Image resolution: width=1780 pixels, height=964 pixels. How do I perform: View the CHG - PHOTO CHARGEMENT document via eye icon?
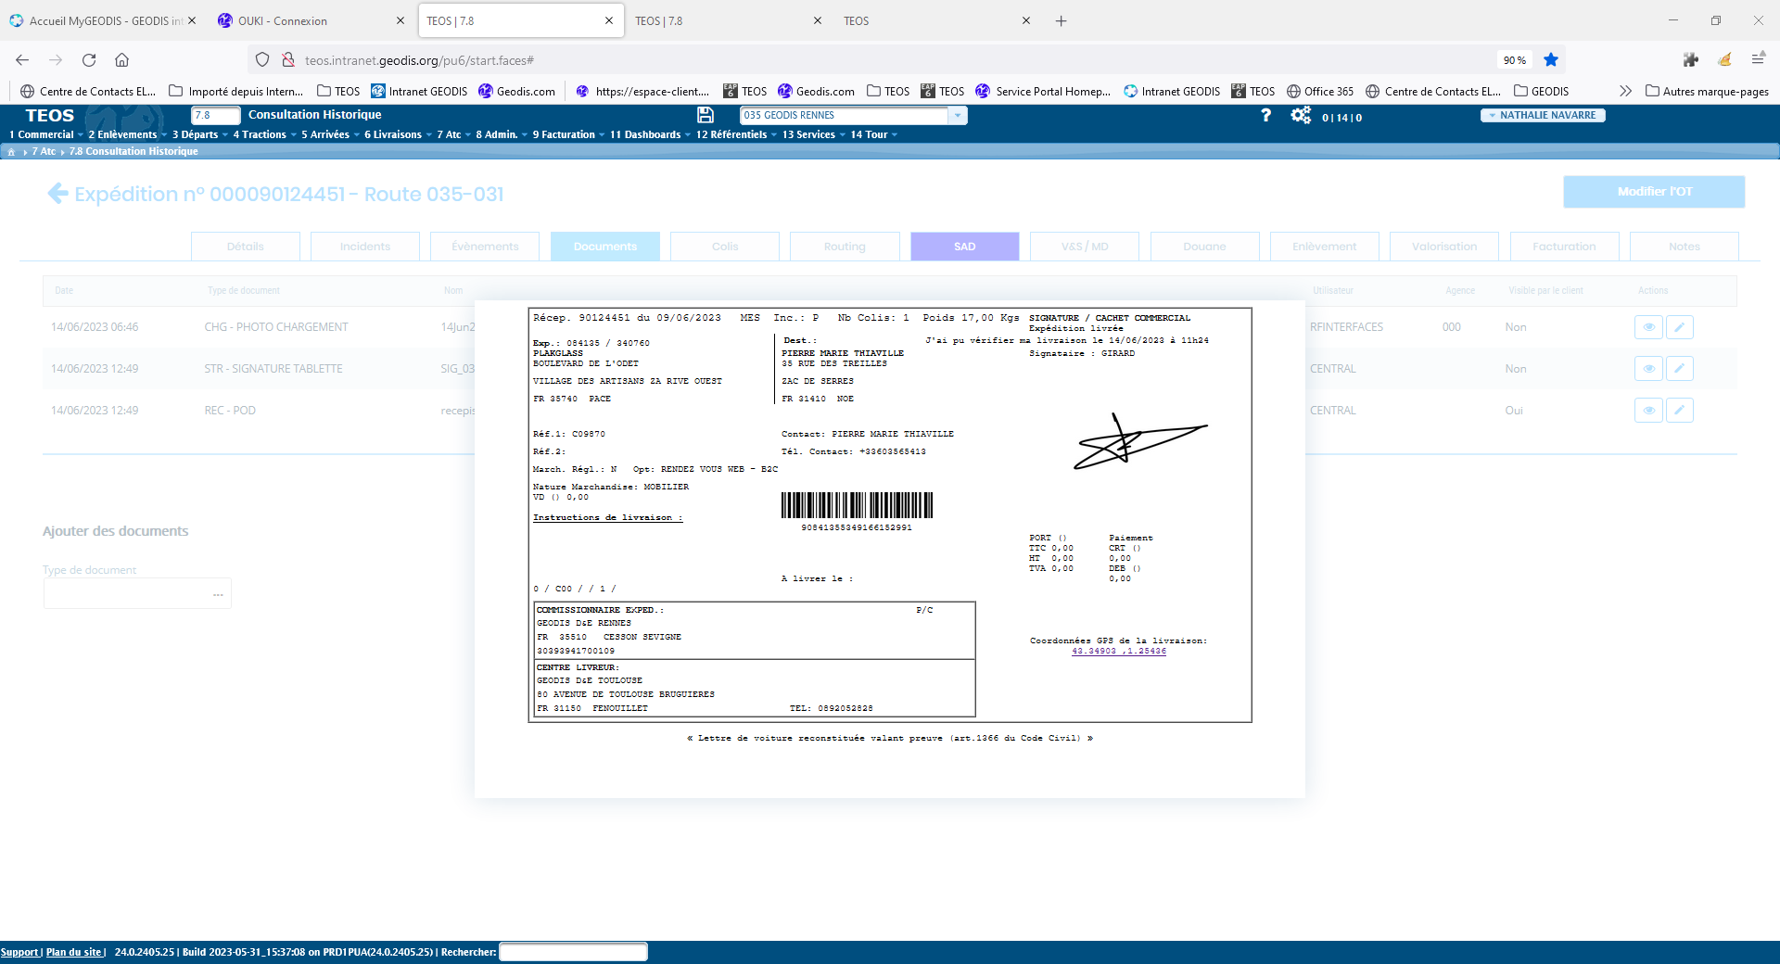tap(1648, 327)
